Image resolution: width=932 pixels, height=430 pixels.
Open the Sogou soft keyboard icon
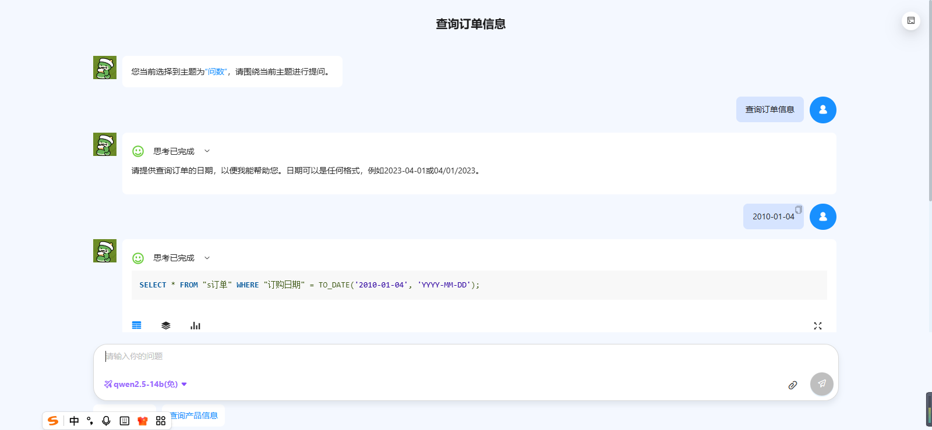(x=125, y=421)
